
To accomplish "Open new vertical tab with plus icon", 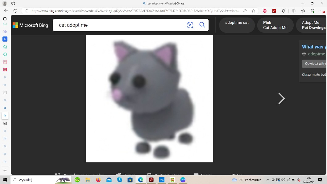I will tap(5, 170).
